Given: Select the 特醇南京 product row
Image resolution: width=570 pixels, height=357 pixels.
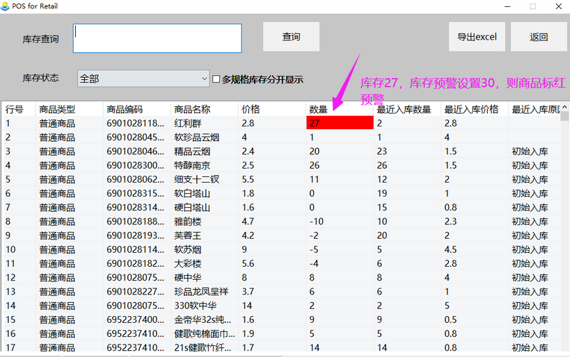Looking at the screenshot, I should [x=280, y=165].
